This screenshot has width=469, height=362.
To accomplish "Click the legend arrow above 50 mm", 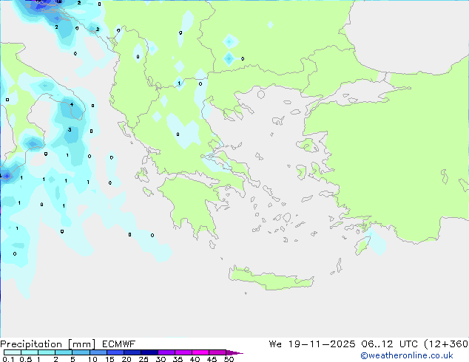I will coord(234,352).
